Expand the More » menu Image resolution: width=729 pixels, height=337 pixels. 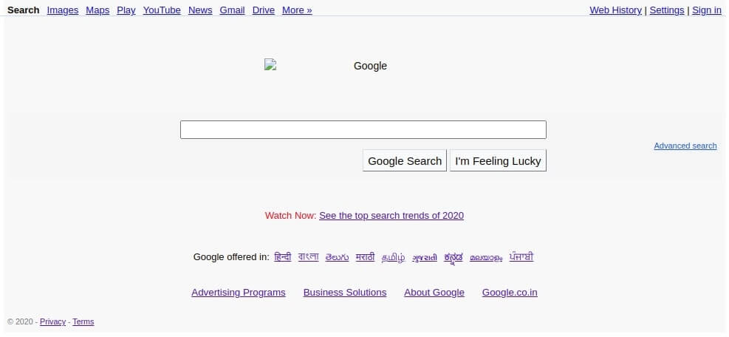click(297, 10)
